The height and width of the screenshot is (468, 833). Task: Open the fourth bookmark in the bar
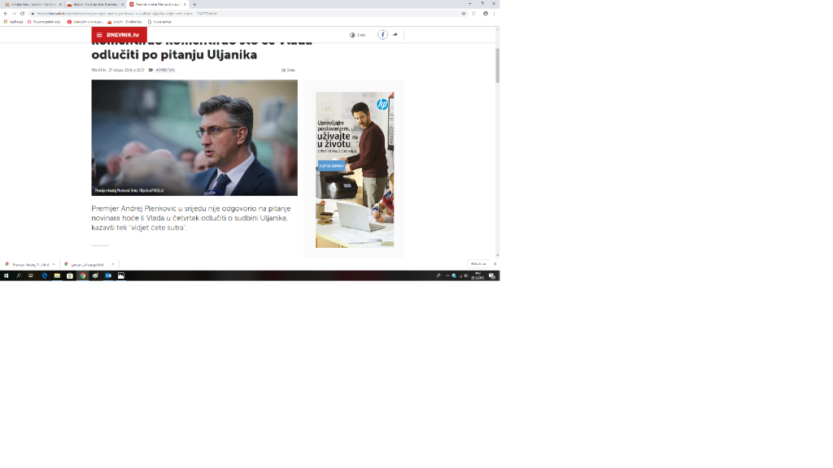[124, 22]
